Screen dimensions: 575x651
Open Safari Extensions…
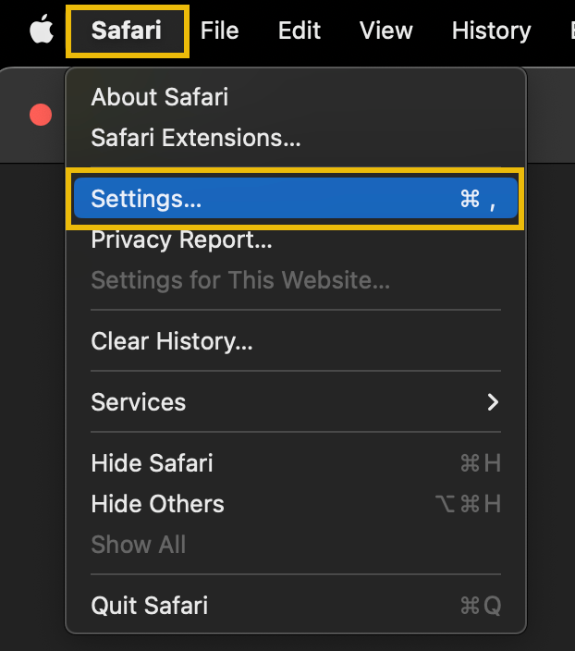(196, 138)
